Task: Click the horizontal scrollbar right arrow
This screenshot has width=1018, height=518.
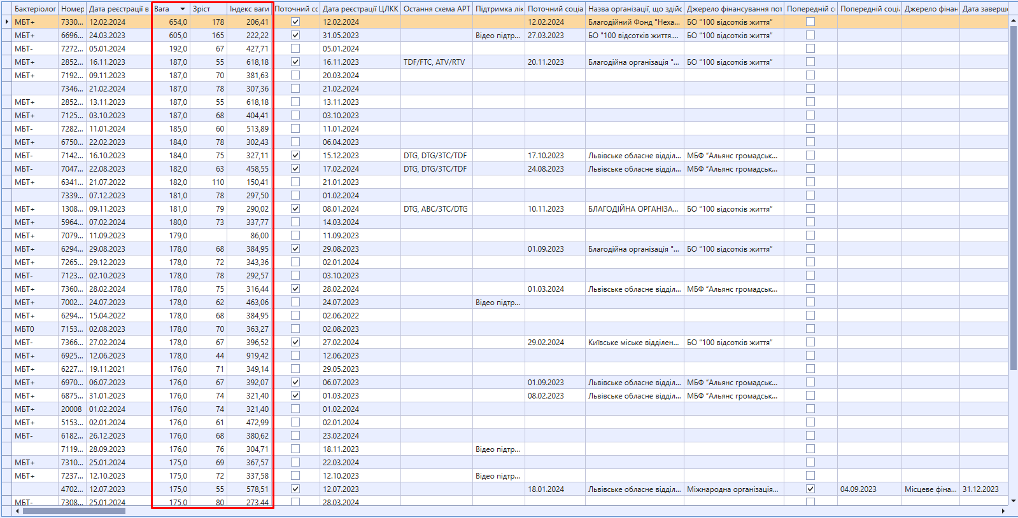Action: point(1003,511)
